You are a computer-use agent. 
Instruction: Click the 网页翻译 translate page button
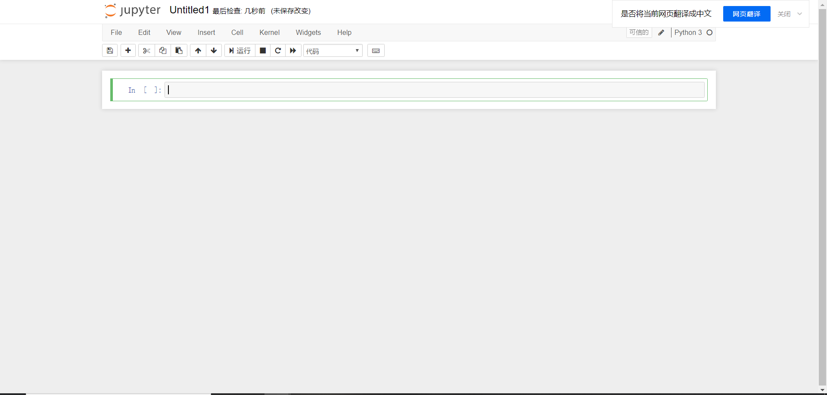(x=746, y=14)
